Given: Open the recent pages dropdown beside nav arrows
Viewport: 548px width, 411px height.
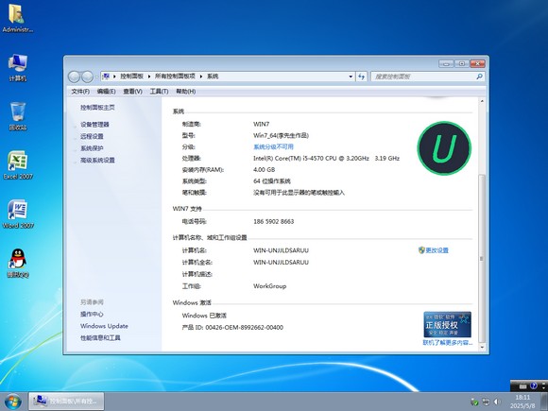Looking at the screenshot, I should point(96,77).
